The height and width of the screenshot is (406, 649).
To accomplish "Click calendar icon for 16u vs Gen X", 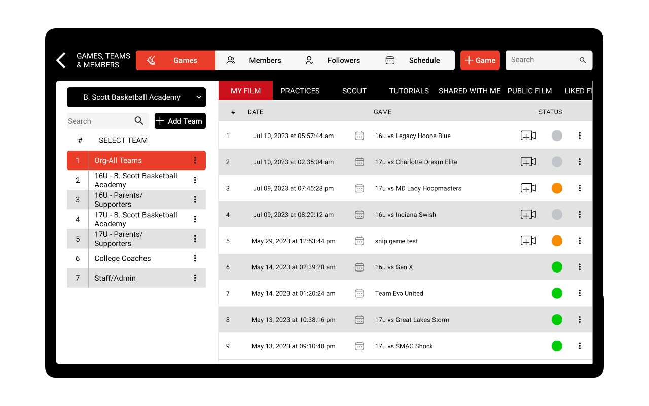I will tap(359, 267).
